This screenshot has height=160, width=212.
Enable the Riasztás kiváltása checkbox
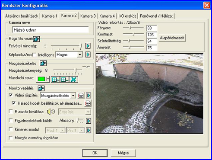point(11,112)
